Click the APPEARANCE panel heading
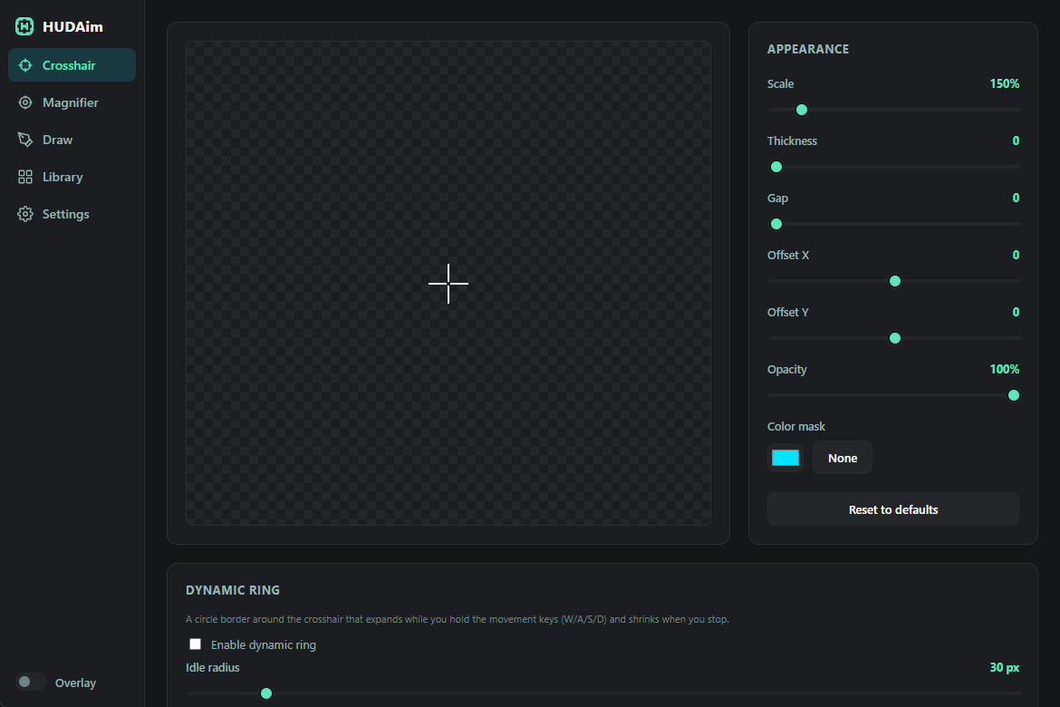This screenshot has height=707, width=1060. point(808,49)
